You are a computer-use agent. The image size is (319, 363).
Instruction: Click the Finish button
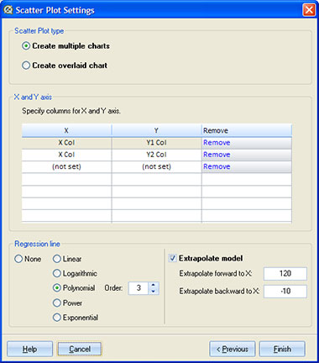(x=282, y=349)
